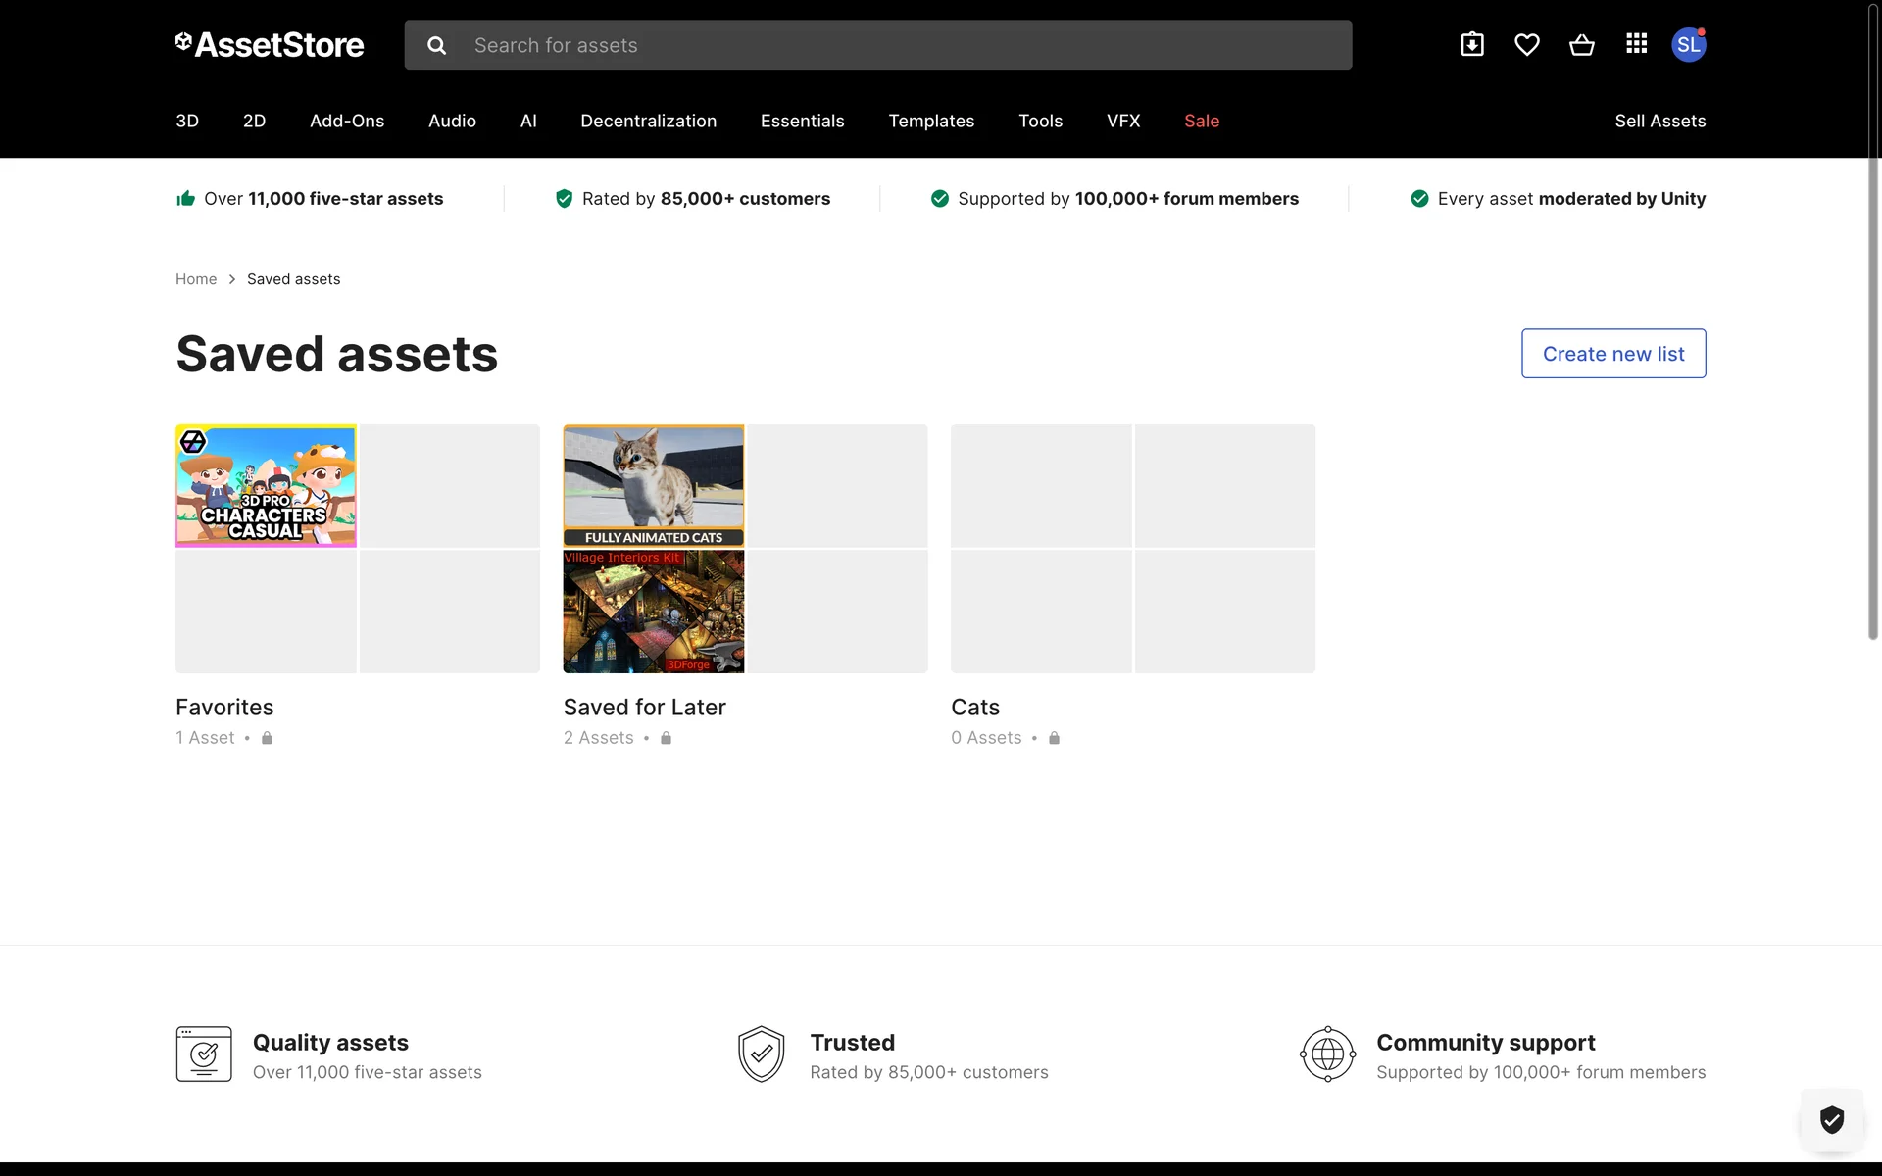Screen dimensions: 1882x1176
Task: Click the lock icon under Favorites
Action: click(x=267, y=738)
